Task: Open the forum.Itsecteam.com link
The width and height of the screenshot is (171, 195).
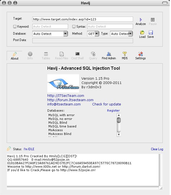Action: [x=70, y=100]
